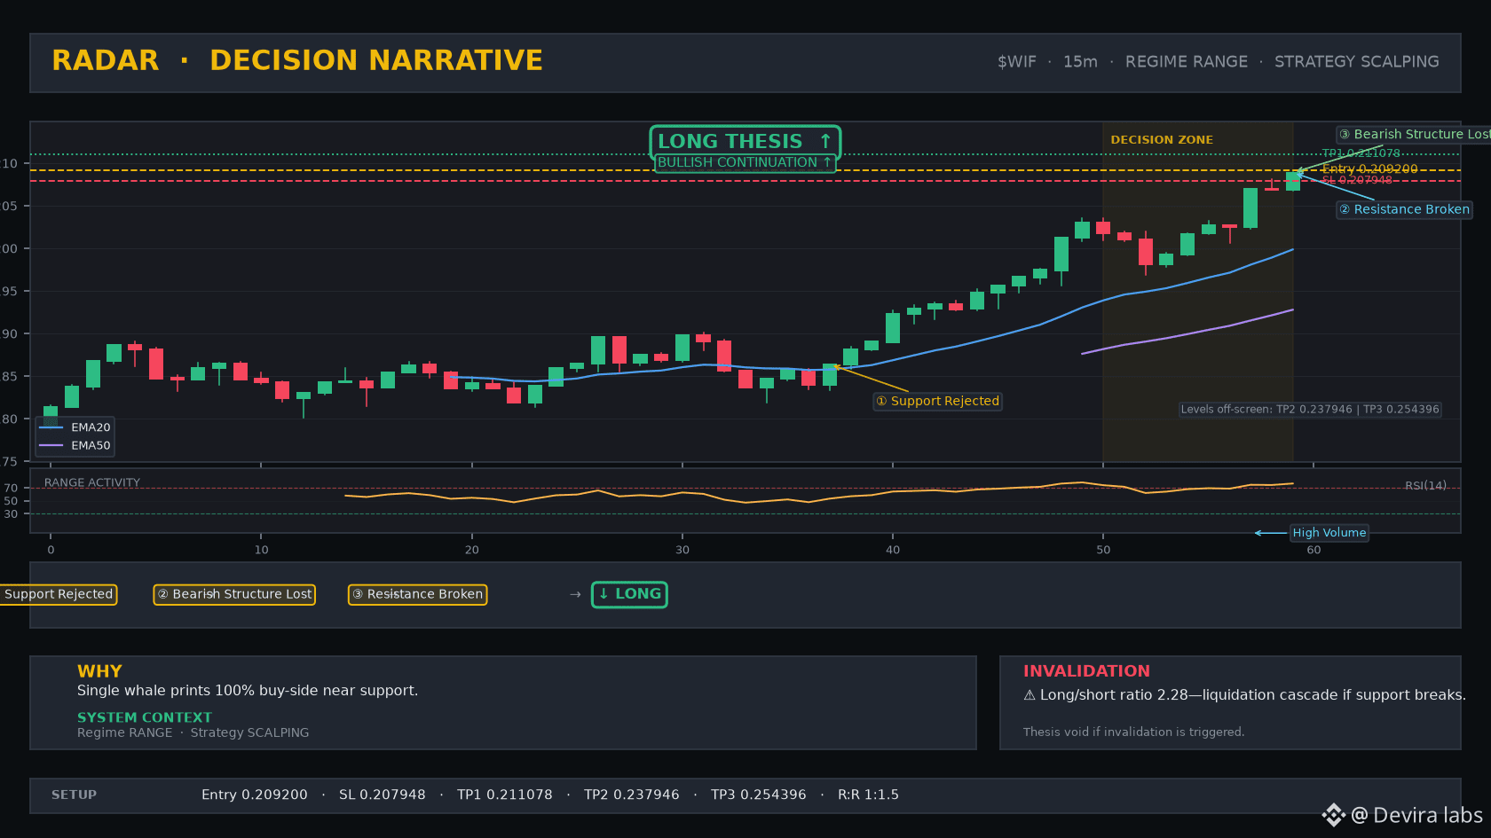Click the Support Rejected chart annotation

pos(938,401)
